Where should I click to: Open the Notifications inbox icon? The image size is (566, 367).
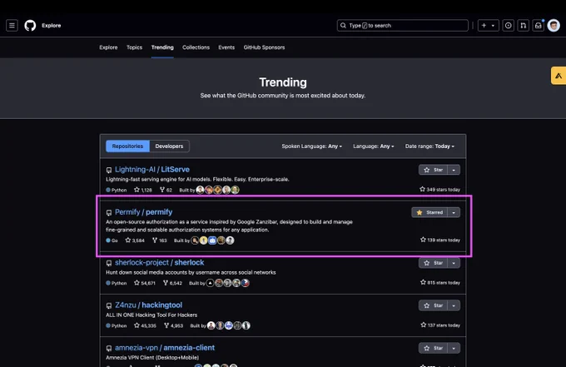[x=539, y=26]
